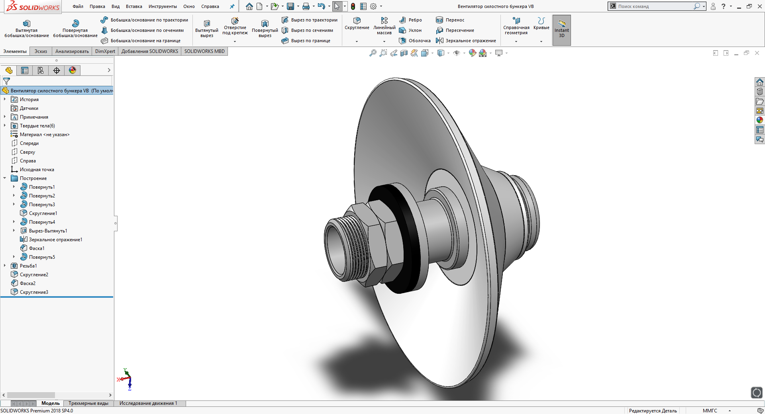Open the Скругление dropdown arrow

[x=357, y=41]
